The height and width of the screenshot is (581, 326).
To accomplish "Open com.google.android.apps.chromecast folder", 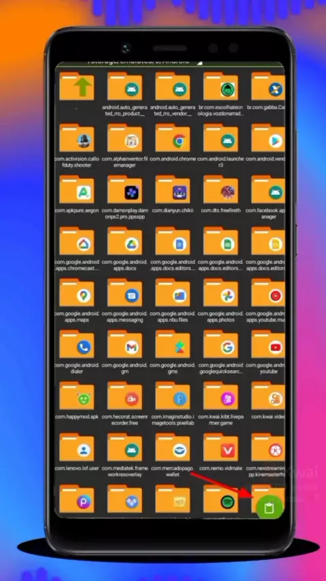I will [77, 241].
